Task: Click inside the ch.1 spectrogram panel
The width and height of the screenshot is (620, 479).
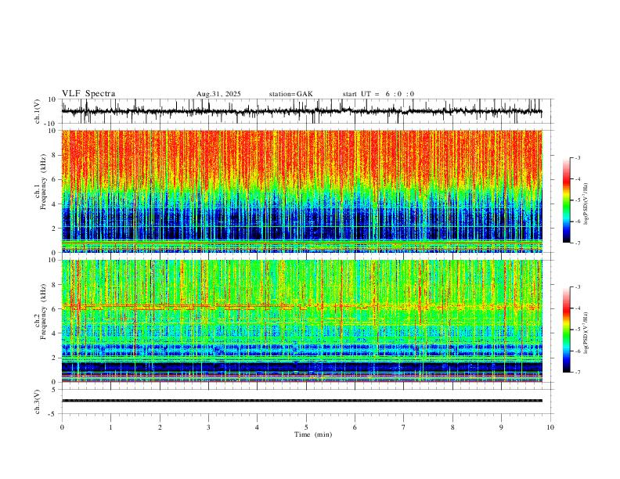Action: (x=301, y=191)
